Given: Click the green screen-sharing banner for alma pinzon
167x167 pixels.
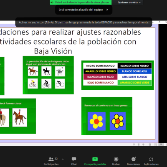Looking at the screenshot, I should [x=81, y=3].
